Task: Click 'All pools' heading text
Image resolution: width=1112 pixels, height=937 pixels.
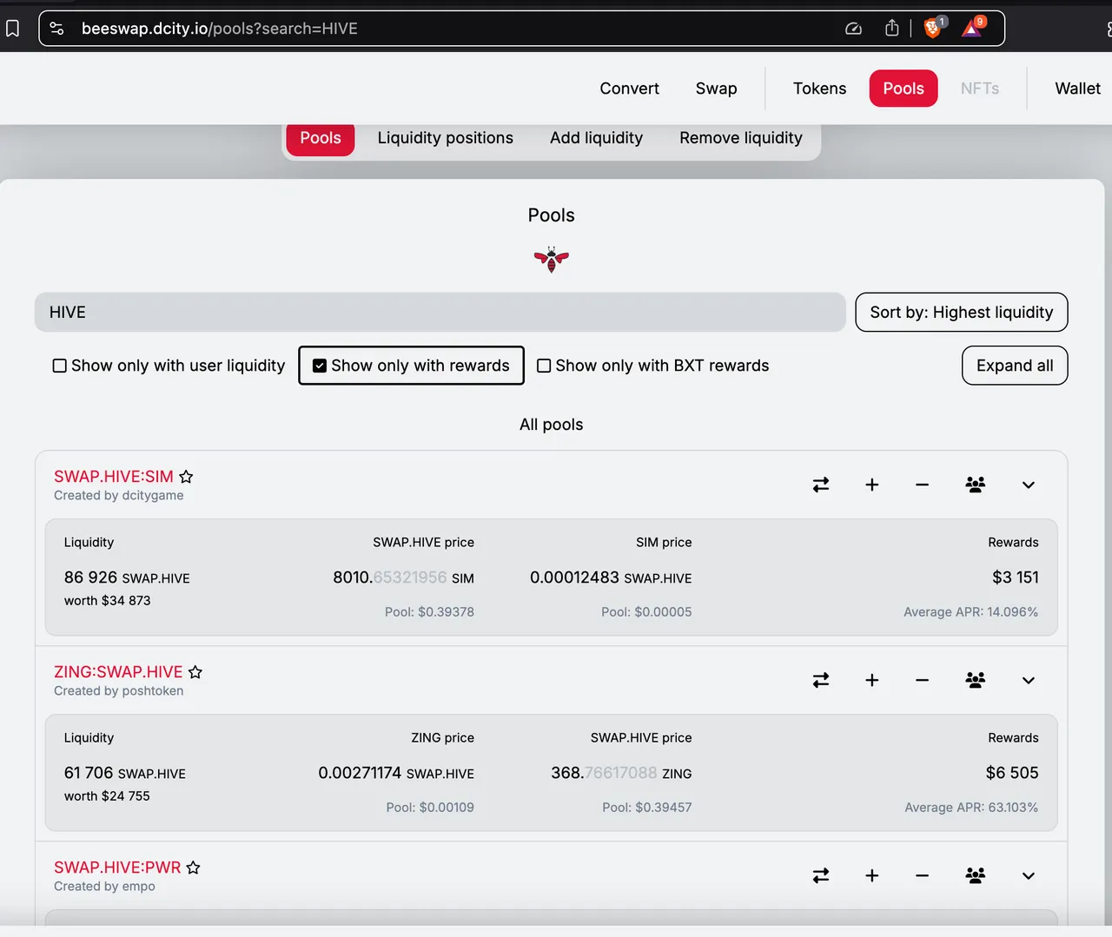Action: click(552, 425)
